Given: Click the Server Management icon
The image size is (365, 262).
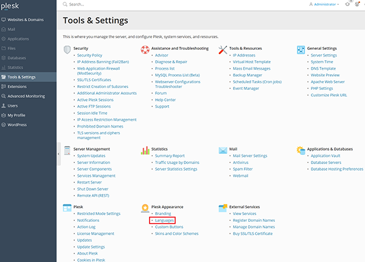Looking at the screenshot, I should [x=68, y=150].
